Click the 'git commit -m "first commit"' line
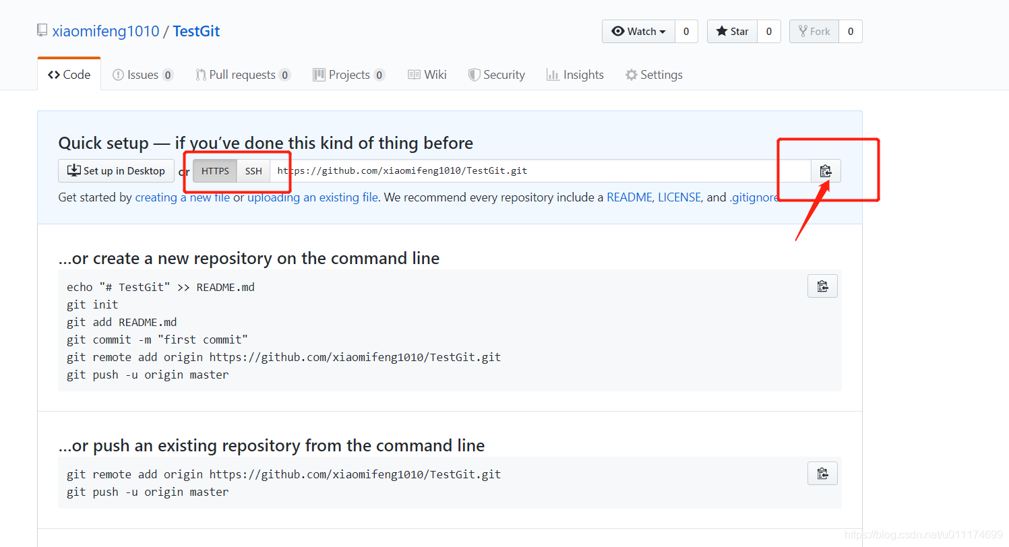1009x547 pixels. [157, 340]
